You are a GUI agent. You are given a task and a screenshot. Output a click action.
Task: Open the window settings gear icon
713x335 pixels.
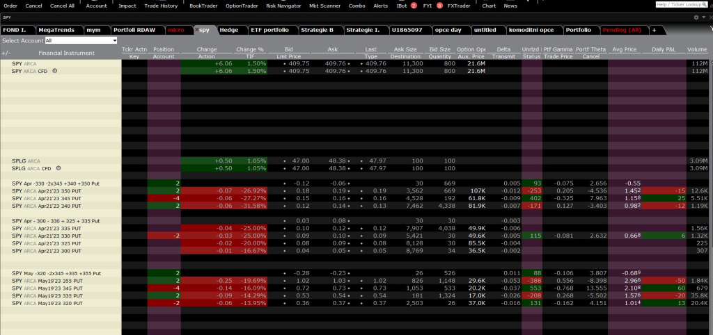(x=696, y=17)
